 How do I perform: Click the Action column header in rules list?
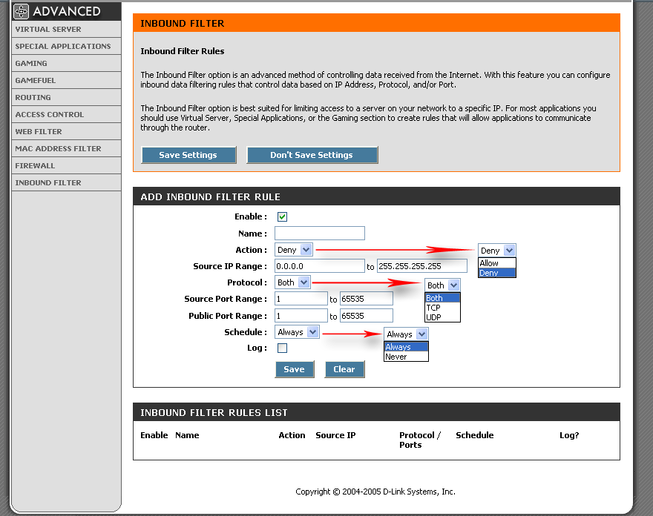point(292,435)
